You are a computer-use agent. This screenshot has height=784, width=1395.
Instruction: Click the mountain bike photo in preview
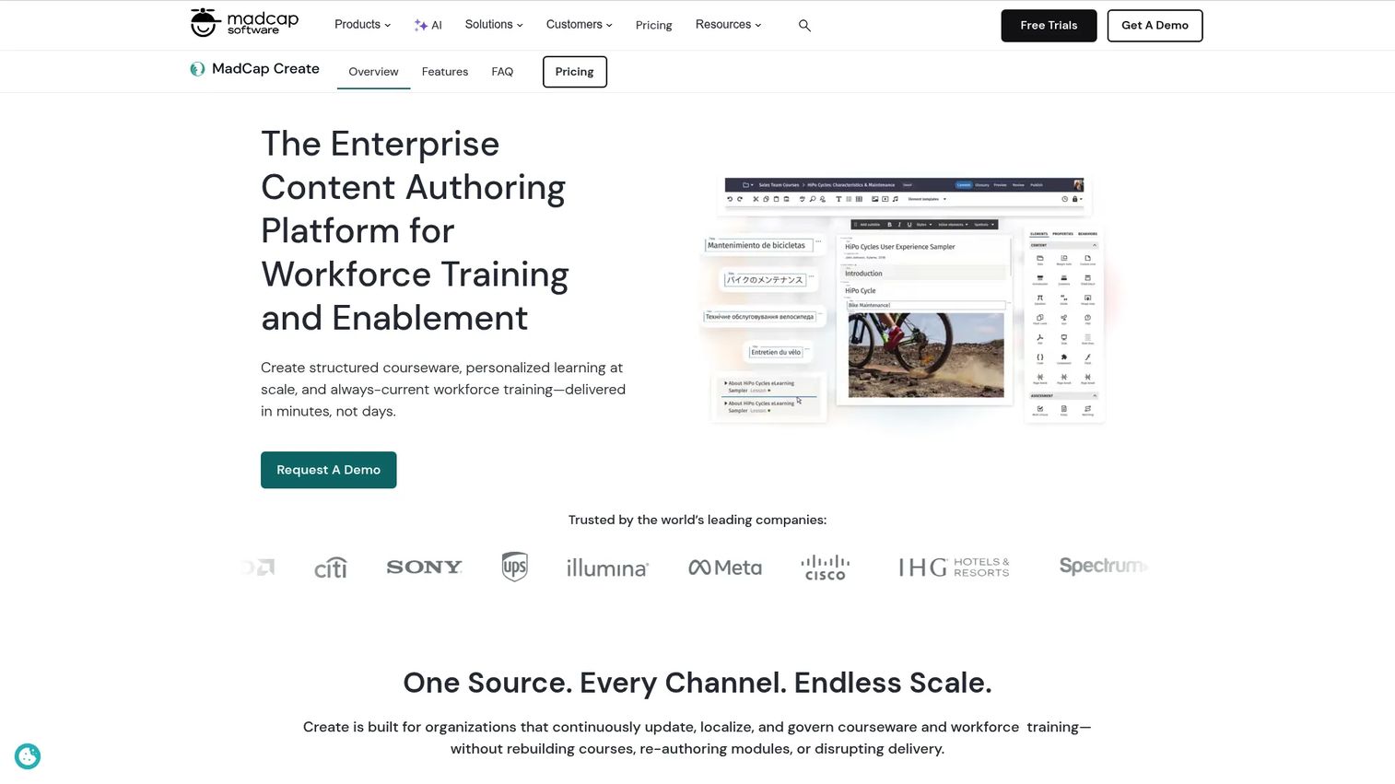click(926, 355)
